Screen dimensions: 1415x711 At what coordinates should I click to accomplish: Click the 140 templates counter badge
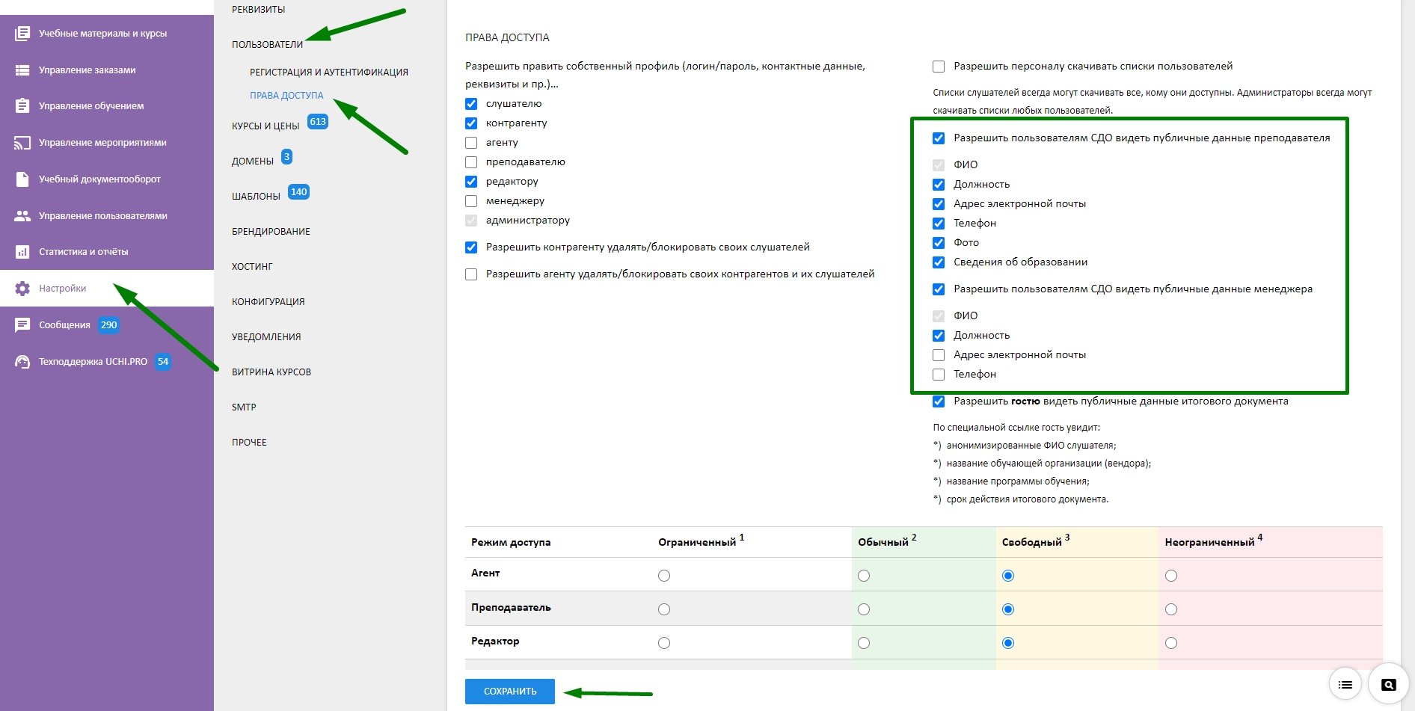pos(298,192)
